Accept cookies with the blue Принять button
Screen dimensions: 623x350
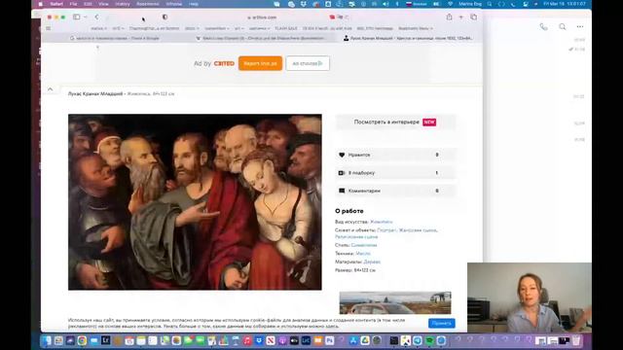[441, 324]
